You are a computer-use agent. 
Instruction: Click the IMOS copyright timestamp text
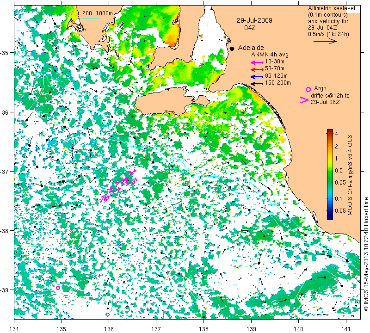click(x=366, y=253)
